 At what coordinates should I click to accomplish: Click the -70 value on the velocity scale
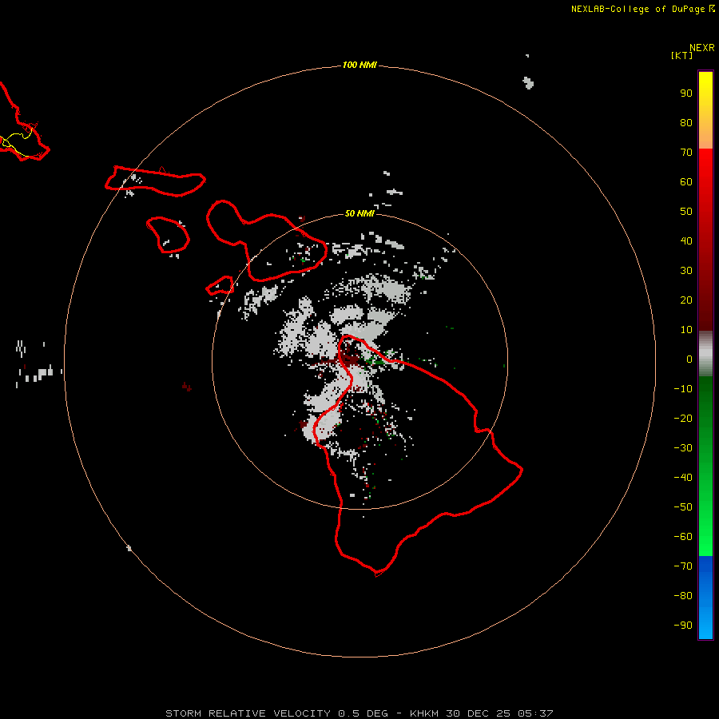(683, 566)
